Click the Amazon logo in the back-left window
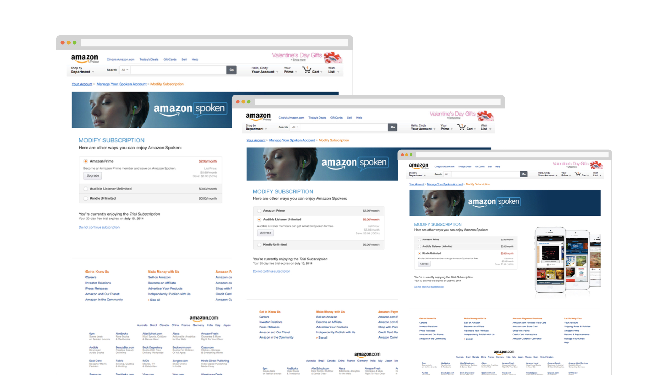Viewport: 667px width, 375px height. click(x=84, y=58)
